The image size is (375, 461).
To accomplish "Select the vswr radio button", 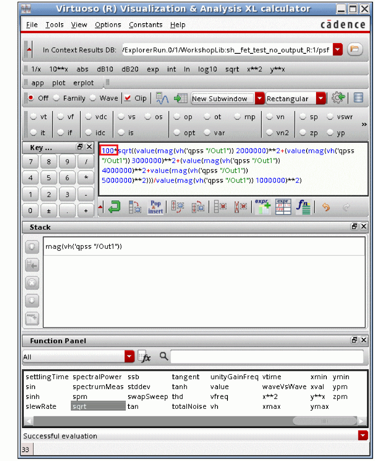I will [x=330, y=117].
